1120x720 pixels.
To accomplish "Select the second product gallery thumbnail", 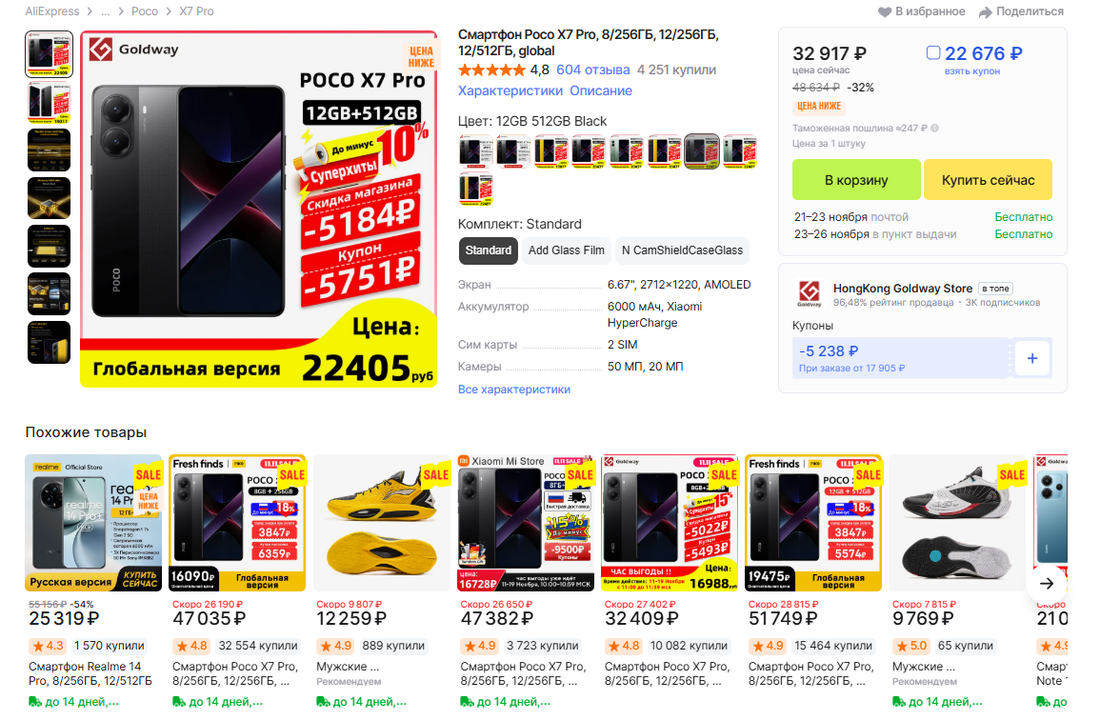I will point(50,102).
